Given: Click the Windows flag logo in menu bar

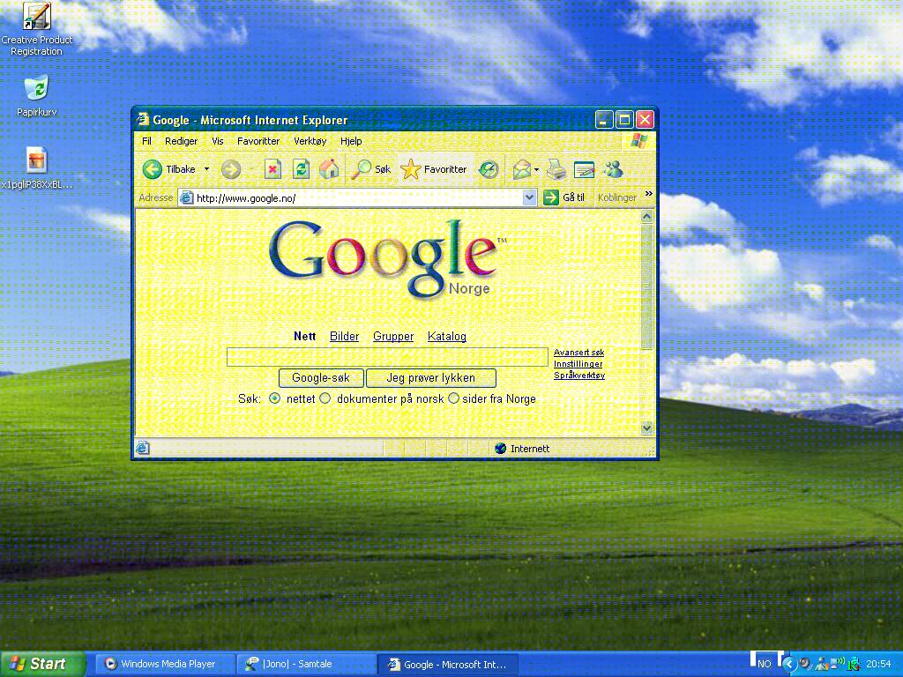Looking at the screenshot, I should click(x=638, y=140).
